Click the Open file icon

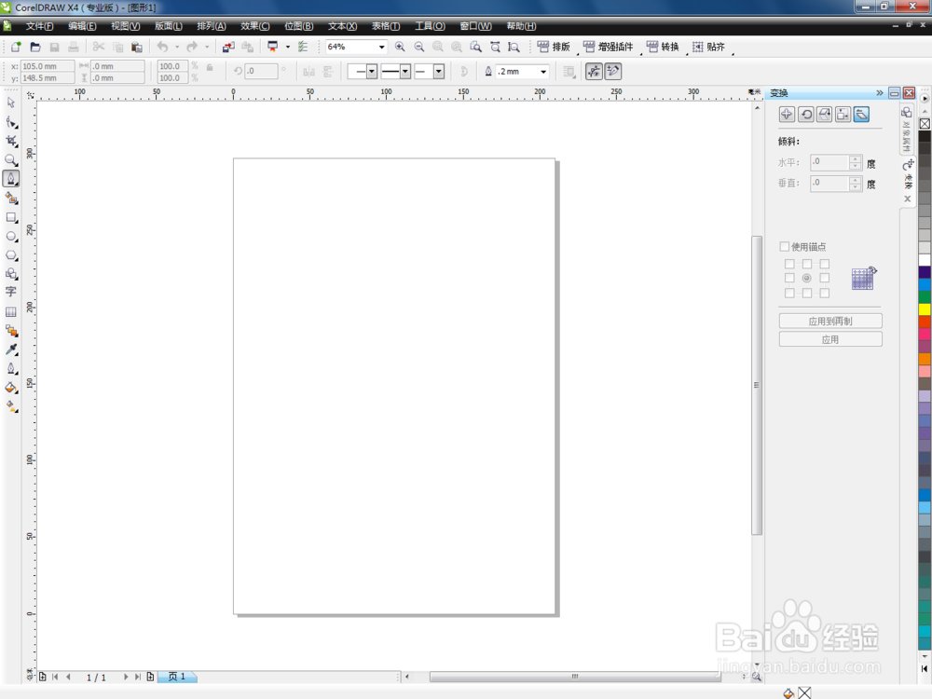click(x=35, y=47)
